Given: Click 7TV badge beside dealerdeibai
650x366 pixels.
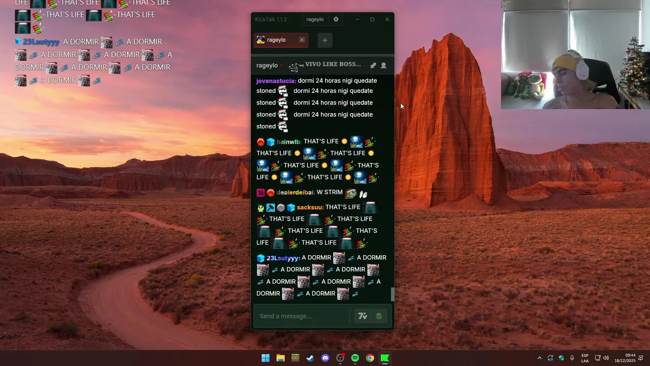Looking at the screenshot, I should coord(261,193).
